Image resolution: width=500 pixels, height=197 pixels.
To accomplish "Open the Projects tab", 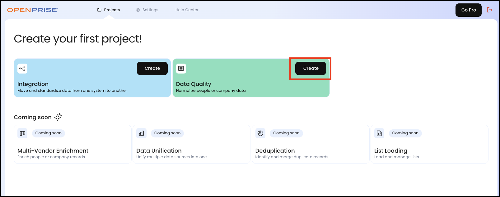I will click(109, 10).
